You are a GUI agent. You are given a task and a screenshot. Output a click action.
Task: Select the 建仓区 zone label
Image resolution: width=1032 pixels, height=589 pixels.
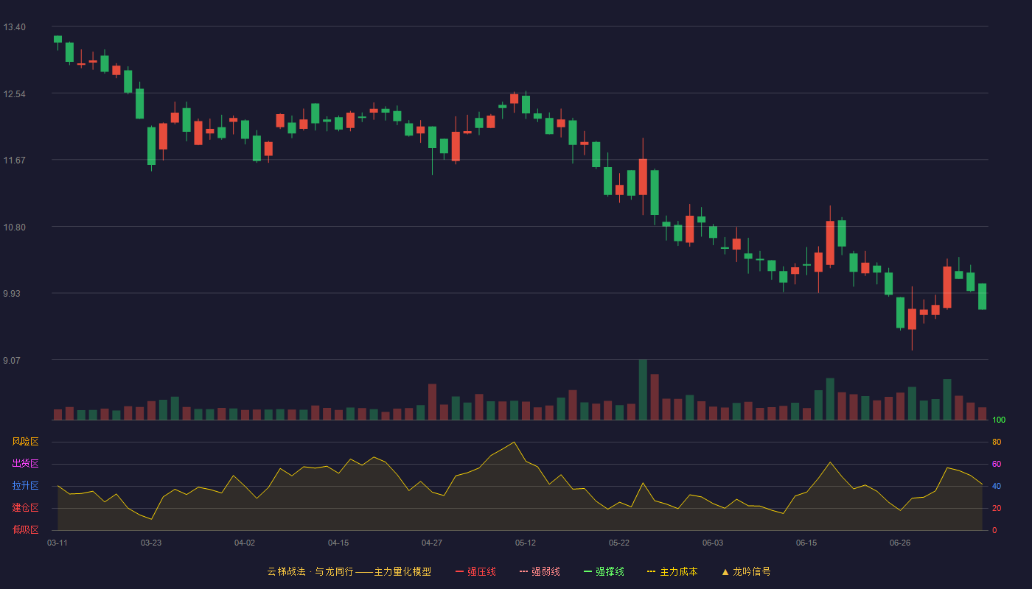point(25,508)
